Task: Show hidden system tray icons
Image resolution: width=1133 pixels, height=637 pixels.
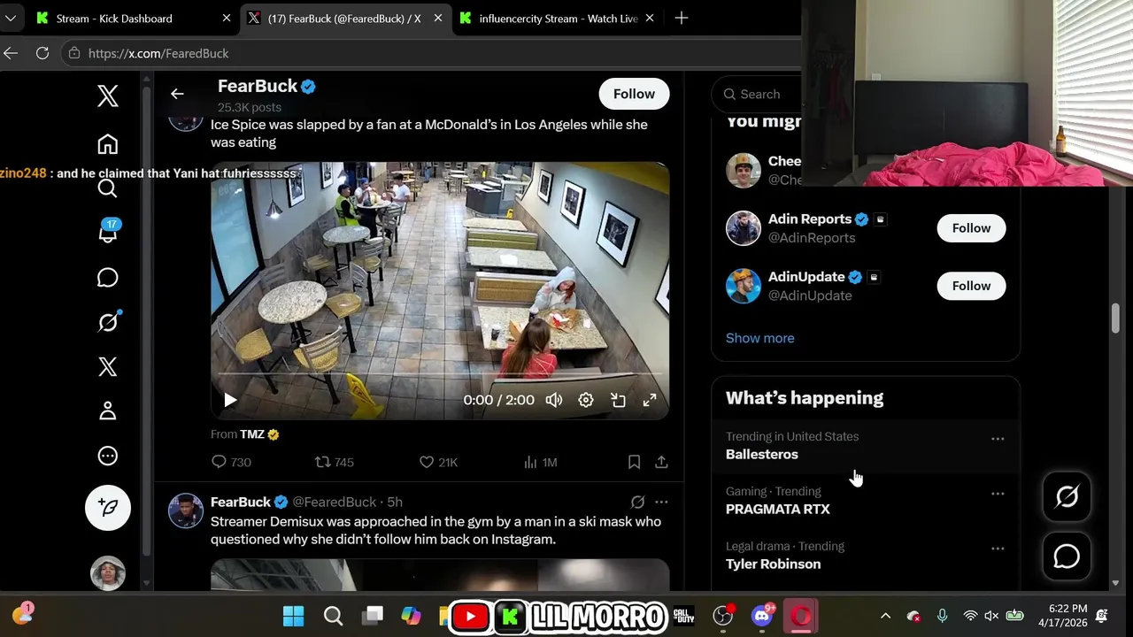Action: point(885,616)
